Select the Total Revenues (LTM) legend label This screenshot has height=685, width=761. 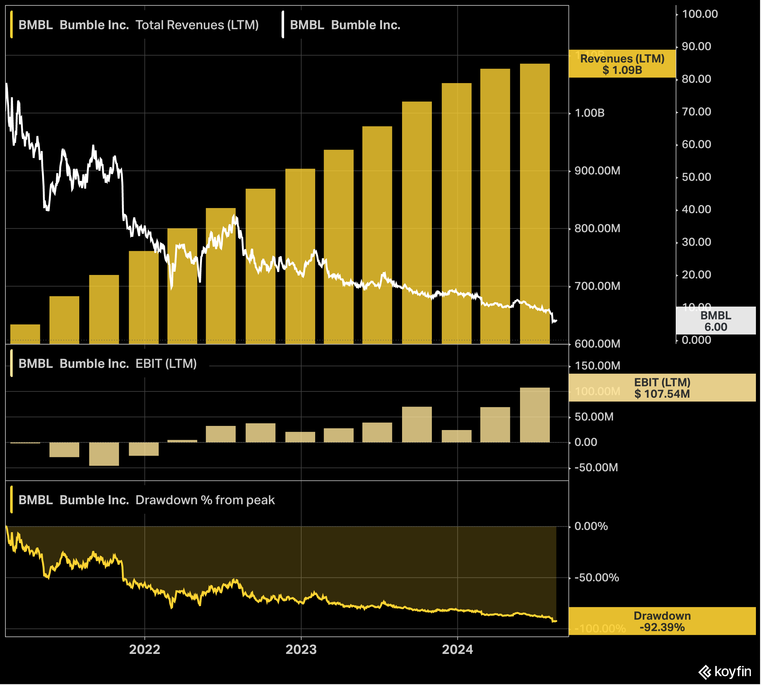pos(197,25)
